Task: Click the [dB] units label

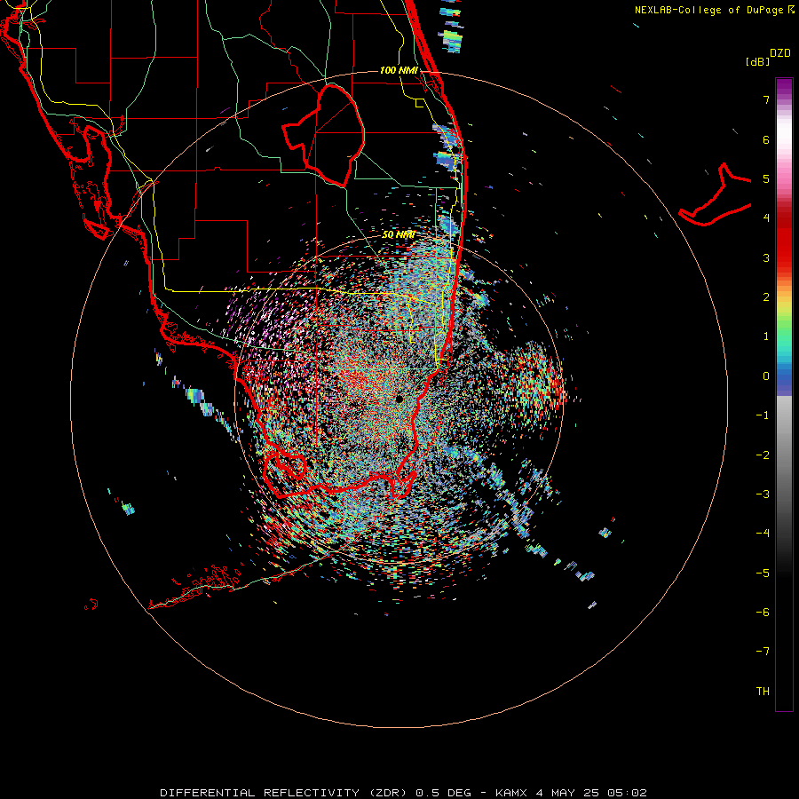Action: click(x=758, y=61)
